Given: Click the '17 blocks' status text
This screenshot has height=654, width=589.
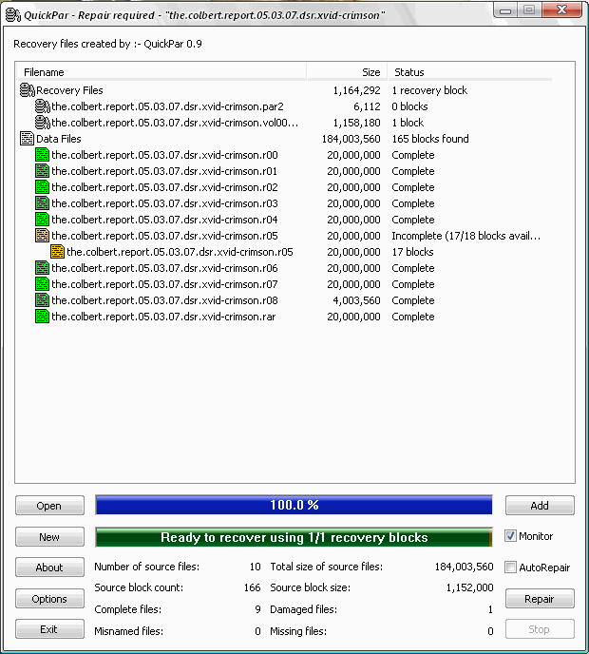Looking at the screenshot, I should click(x=412, y=252).
